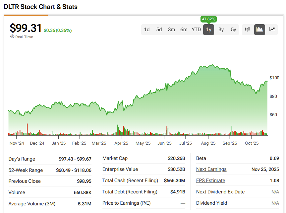Choose the YTD time range
The image size is (286, 213).
click(x=196, y=30)
